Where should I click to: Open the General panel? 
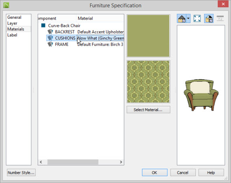[x=14, y=17]
